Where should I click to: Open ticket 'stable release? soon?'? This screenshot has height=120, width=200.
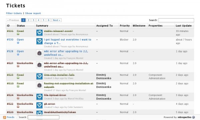click(58, 31)
